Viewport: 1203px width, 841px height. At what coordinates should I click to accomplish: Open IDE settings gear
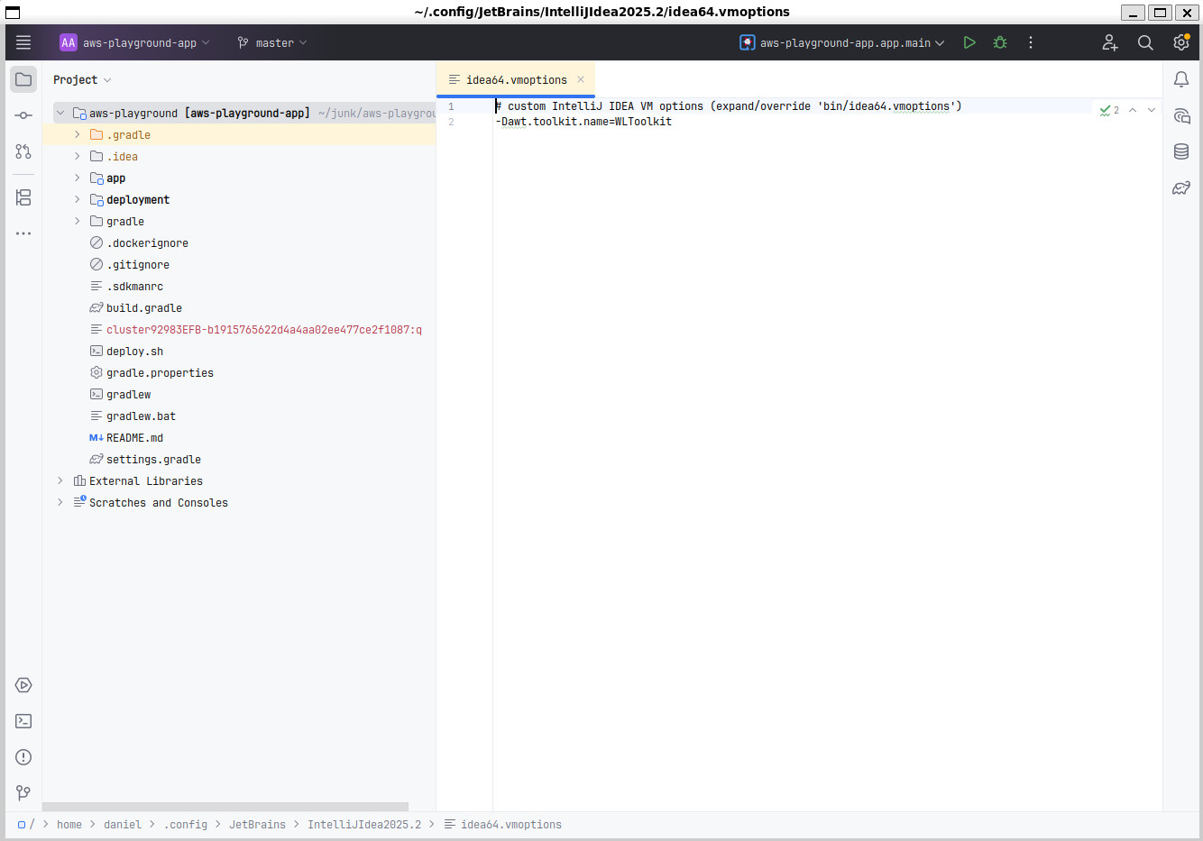(x=1181, y=42)
